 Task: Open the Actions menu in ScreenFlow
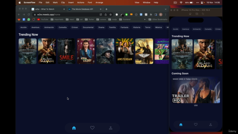pyautogui.click(x=81, y=3)
